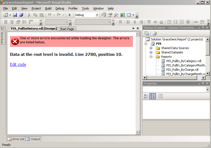Click the Show All Files icon
This screenshot has width=211, height=148.
(154, 34)
